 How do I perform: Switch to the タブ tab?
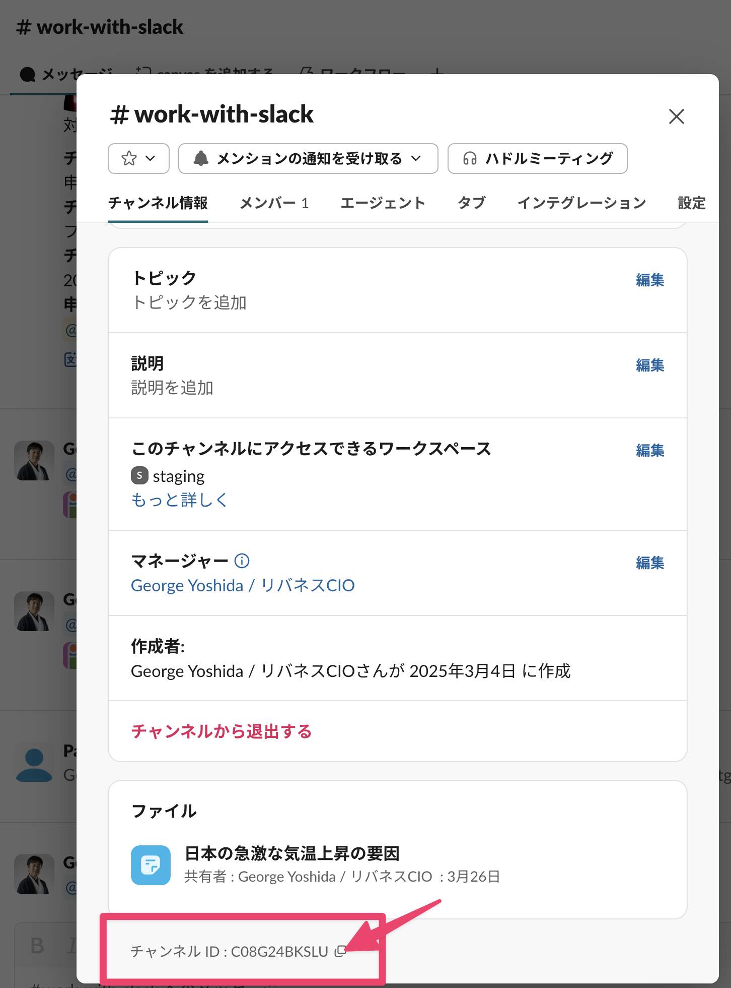click(x=471, y=203)
